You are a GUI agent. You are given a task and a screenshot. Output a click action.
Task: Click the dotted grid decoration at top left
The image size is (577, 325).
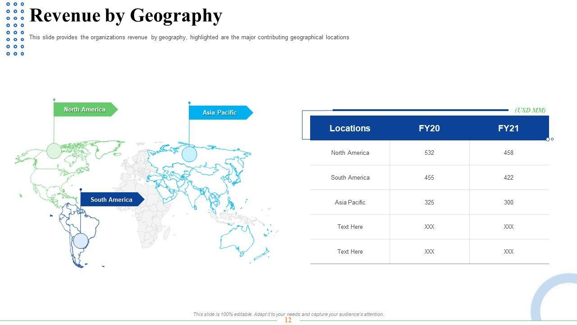[15, 29]
